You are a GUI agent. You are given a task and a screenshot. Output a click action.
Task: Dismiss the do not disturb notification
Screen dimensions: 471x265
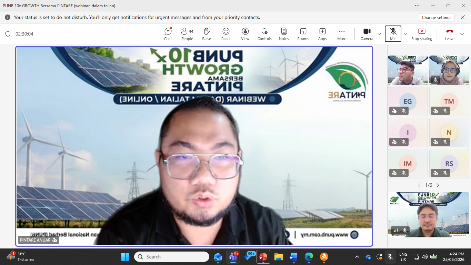tap(462, 17)
